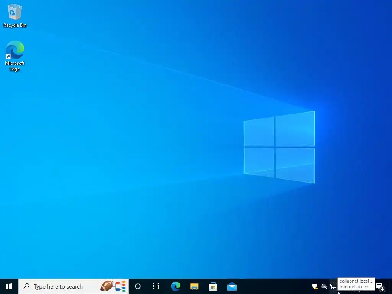
Task: Click the OneDrive cloud tray icon
Action: 324,286
